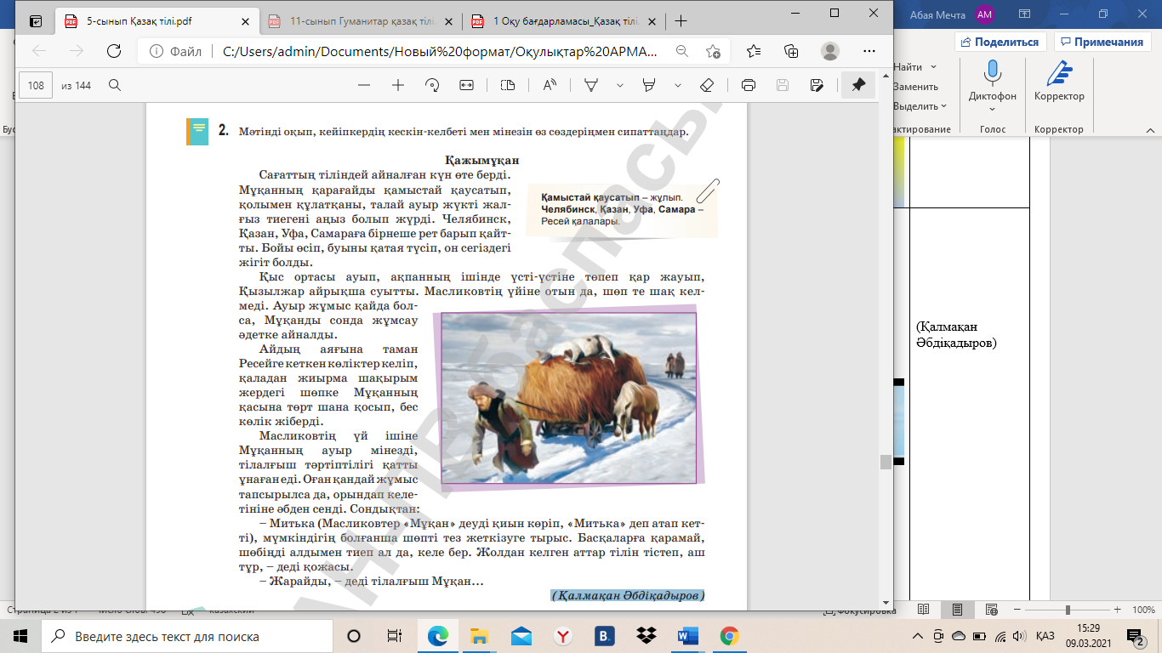The width and height of the screenshot is (1162, 653).
Task: Zoom in the PDF with plus button
Action: [397, 85]
